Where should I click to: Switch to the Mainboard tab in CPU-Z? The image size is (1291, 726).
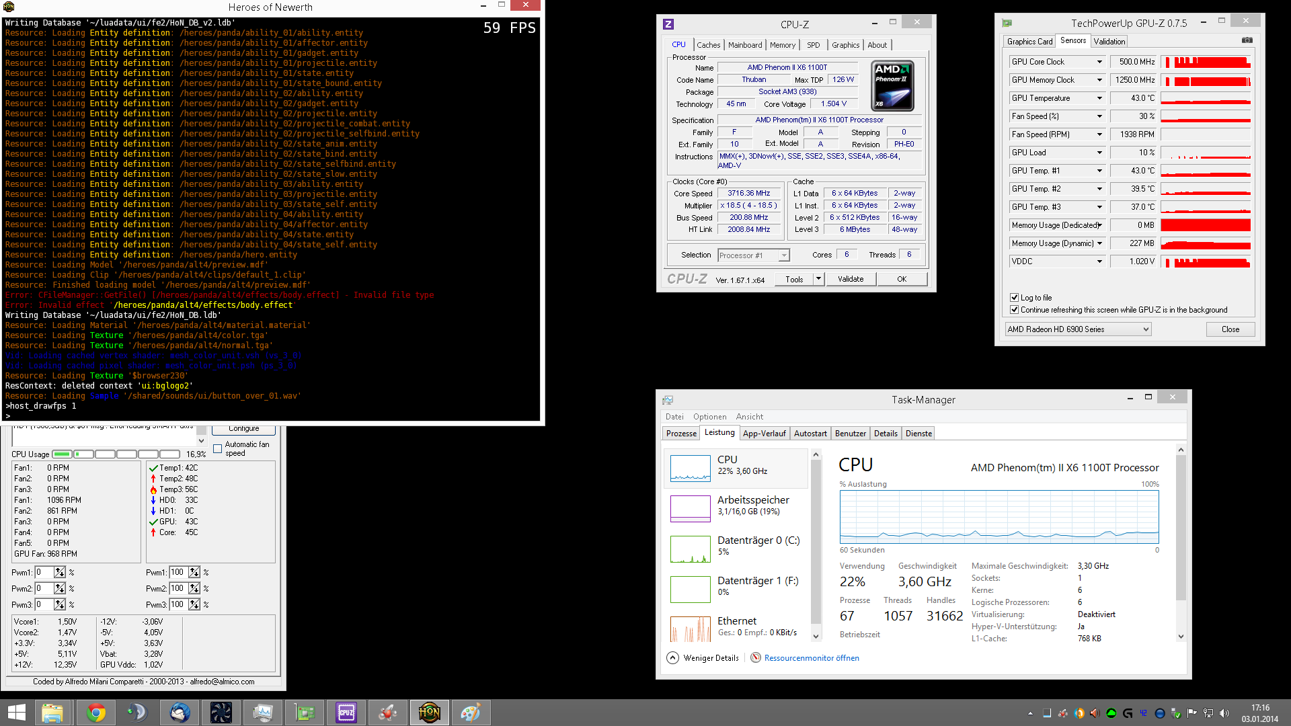[745, 45]
